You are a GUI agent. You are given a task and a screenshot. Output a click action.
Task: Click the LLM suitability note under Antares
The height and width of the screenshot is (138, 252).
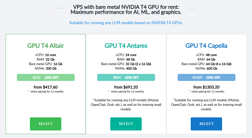(126, 105)
